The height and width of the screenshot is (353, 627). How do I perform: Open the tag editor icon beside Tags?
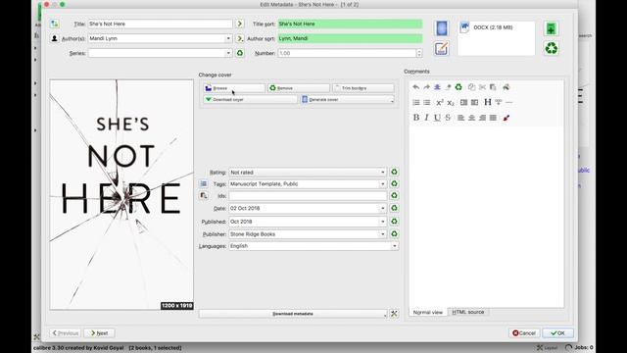tap(204, 183)
